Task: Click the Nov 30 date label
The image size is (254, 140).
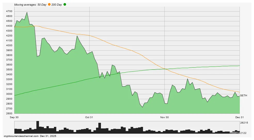Action: (x=164, y=117)
